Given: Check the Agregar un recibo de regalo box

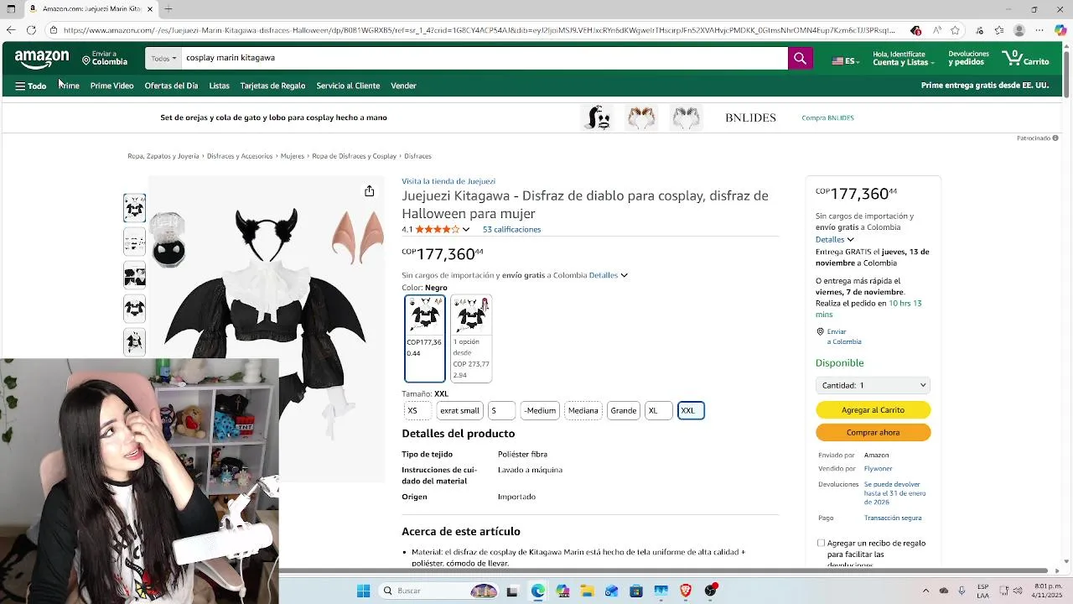Looking at the screenshot, I should (821, 543).
